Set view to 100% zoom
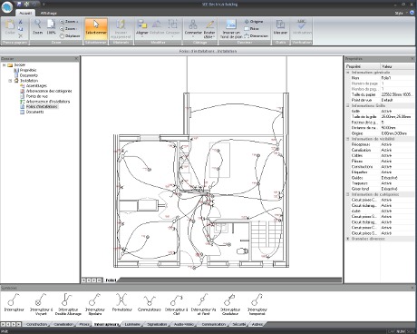This screenshot has height=334, width=417. point(52,27)
